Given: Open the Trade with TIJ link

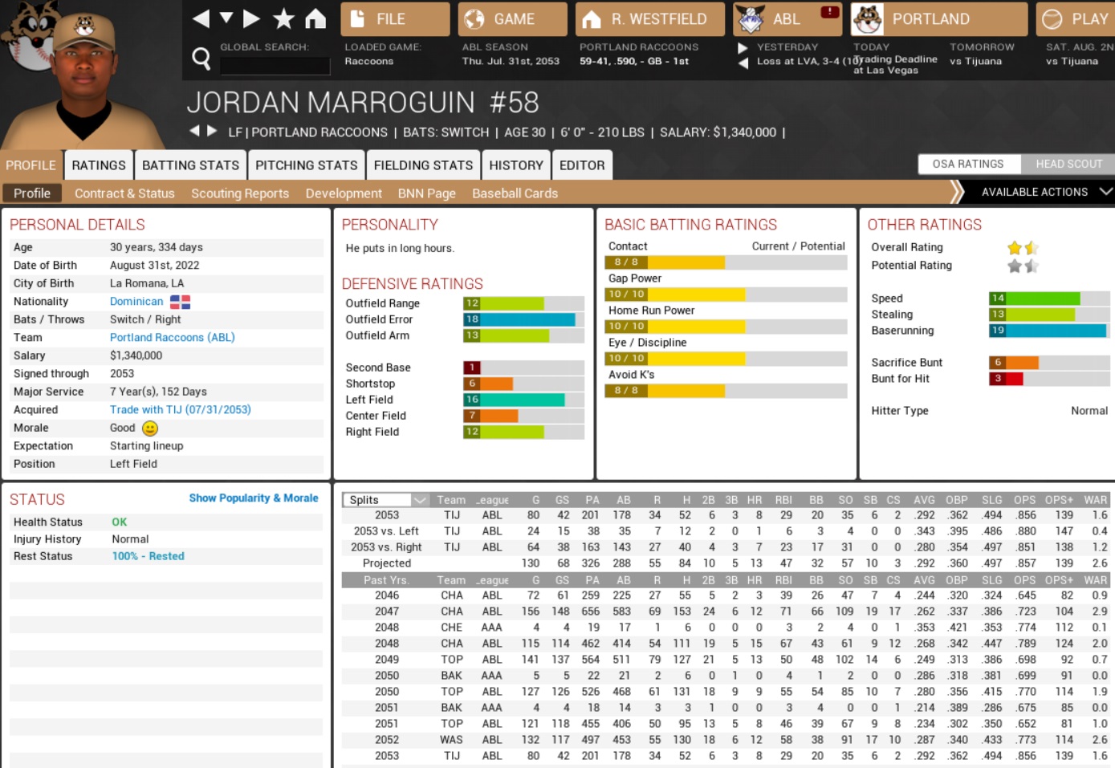Looking at the screenshot, I should [180, 410].
